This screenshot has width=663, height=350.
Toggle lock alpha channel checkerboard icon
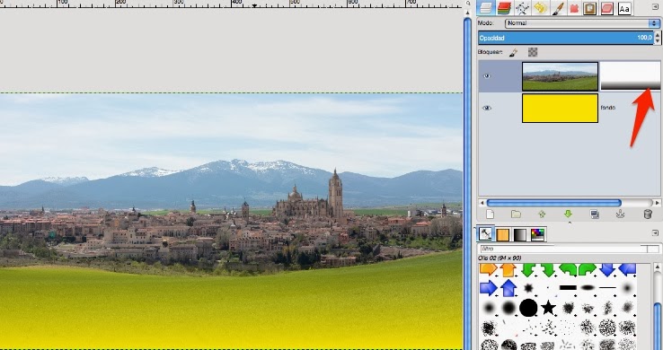point(533,52)
